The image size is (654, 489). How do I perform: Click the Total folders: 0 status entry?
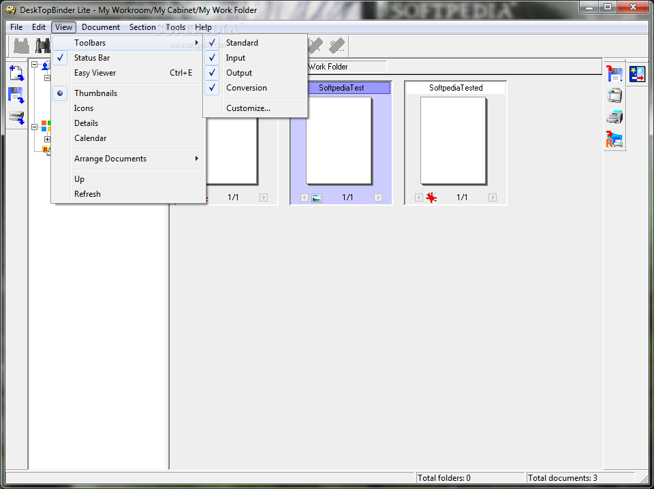pyautogui.click(x=469, y=478)
